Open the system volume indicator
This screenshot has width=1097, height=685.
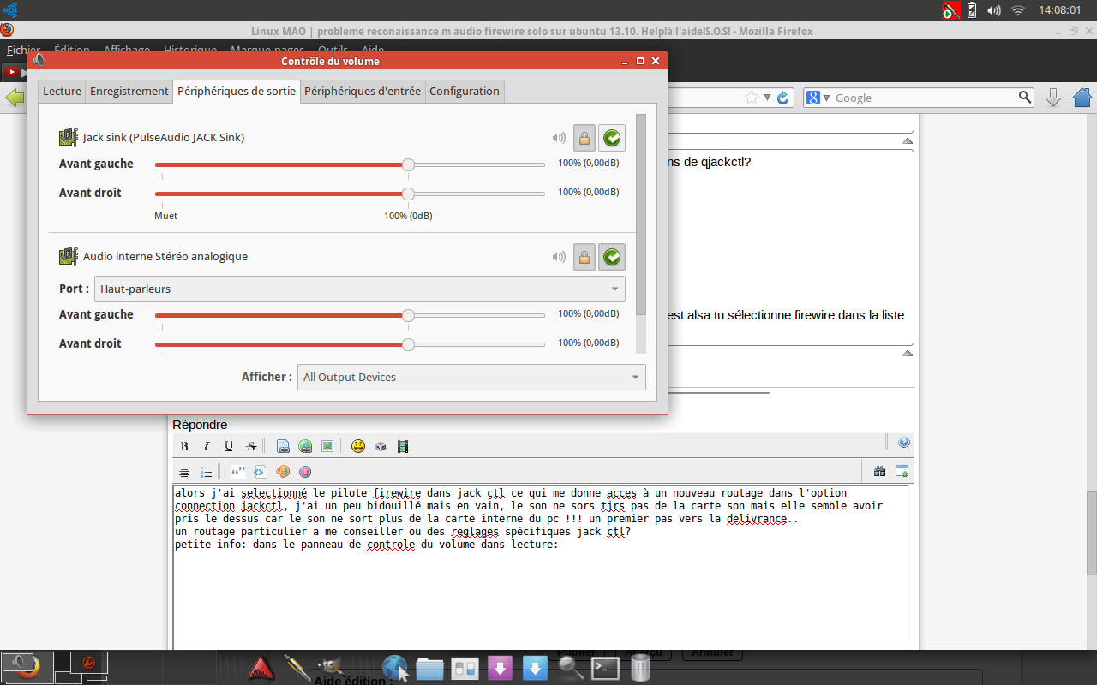pos(994,10)
